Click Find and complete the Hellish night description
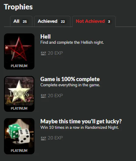 [x=72, y=43]
